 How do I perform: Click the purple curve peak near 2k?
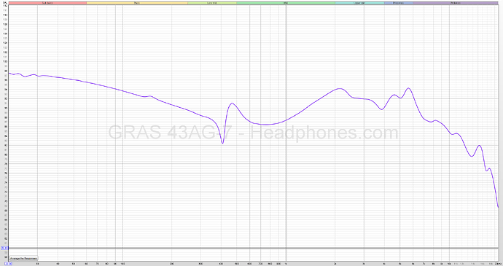[340, 88]
